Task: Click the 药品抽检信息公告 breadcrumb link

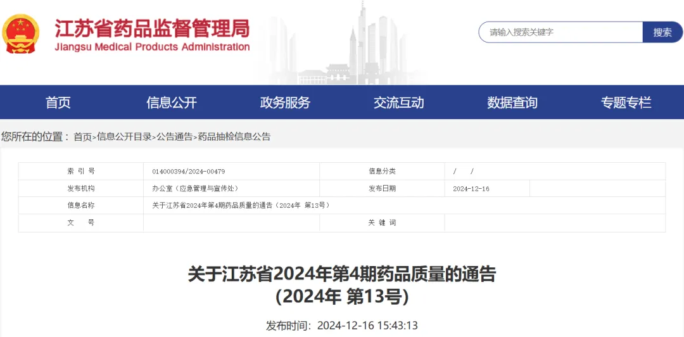Action: tap(234, 137)
